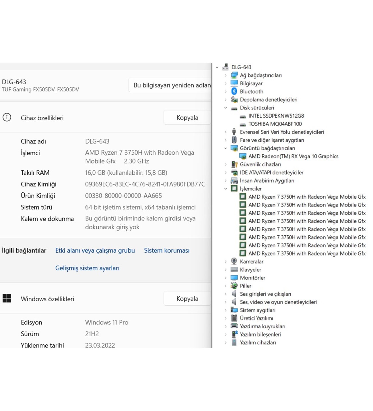The image size is (373, 411).
Task: Expand the Klavyeler category
Action: point(226,270)
